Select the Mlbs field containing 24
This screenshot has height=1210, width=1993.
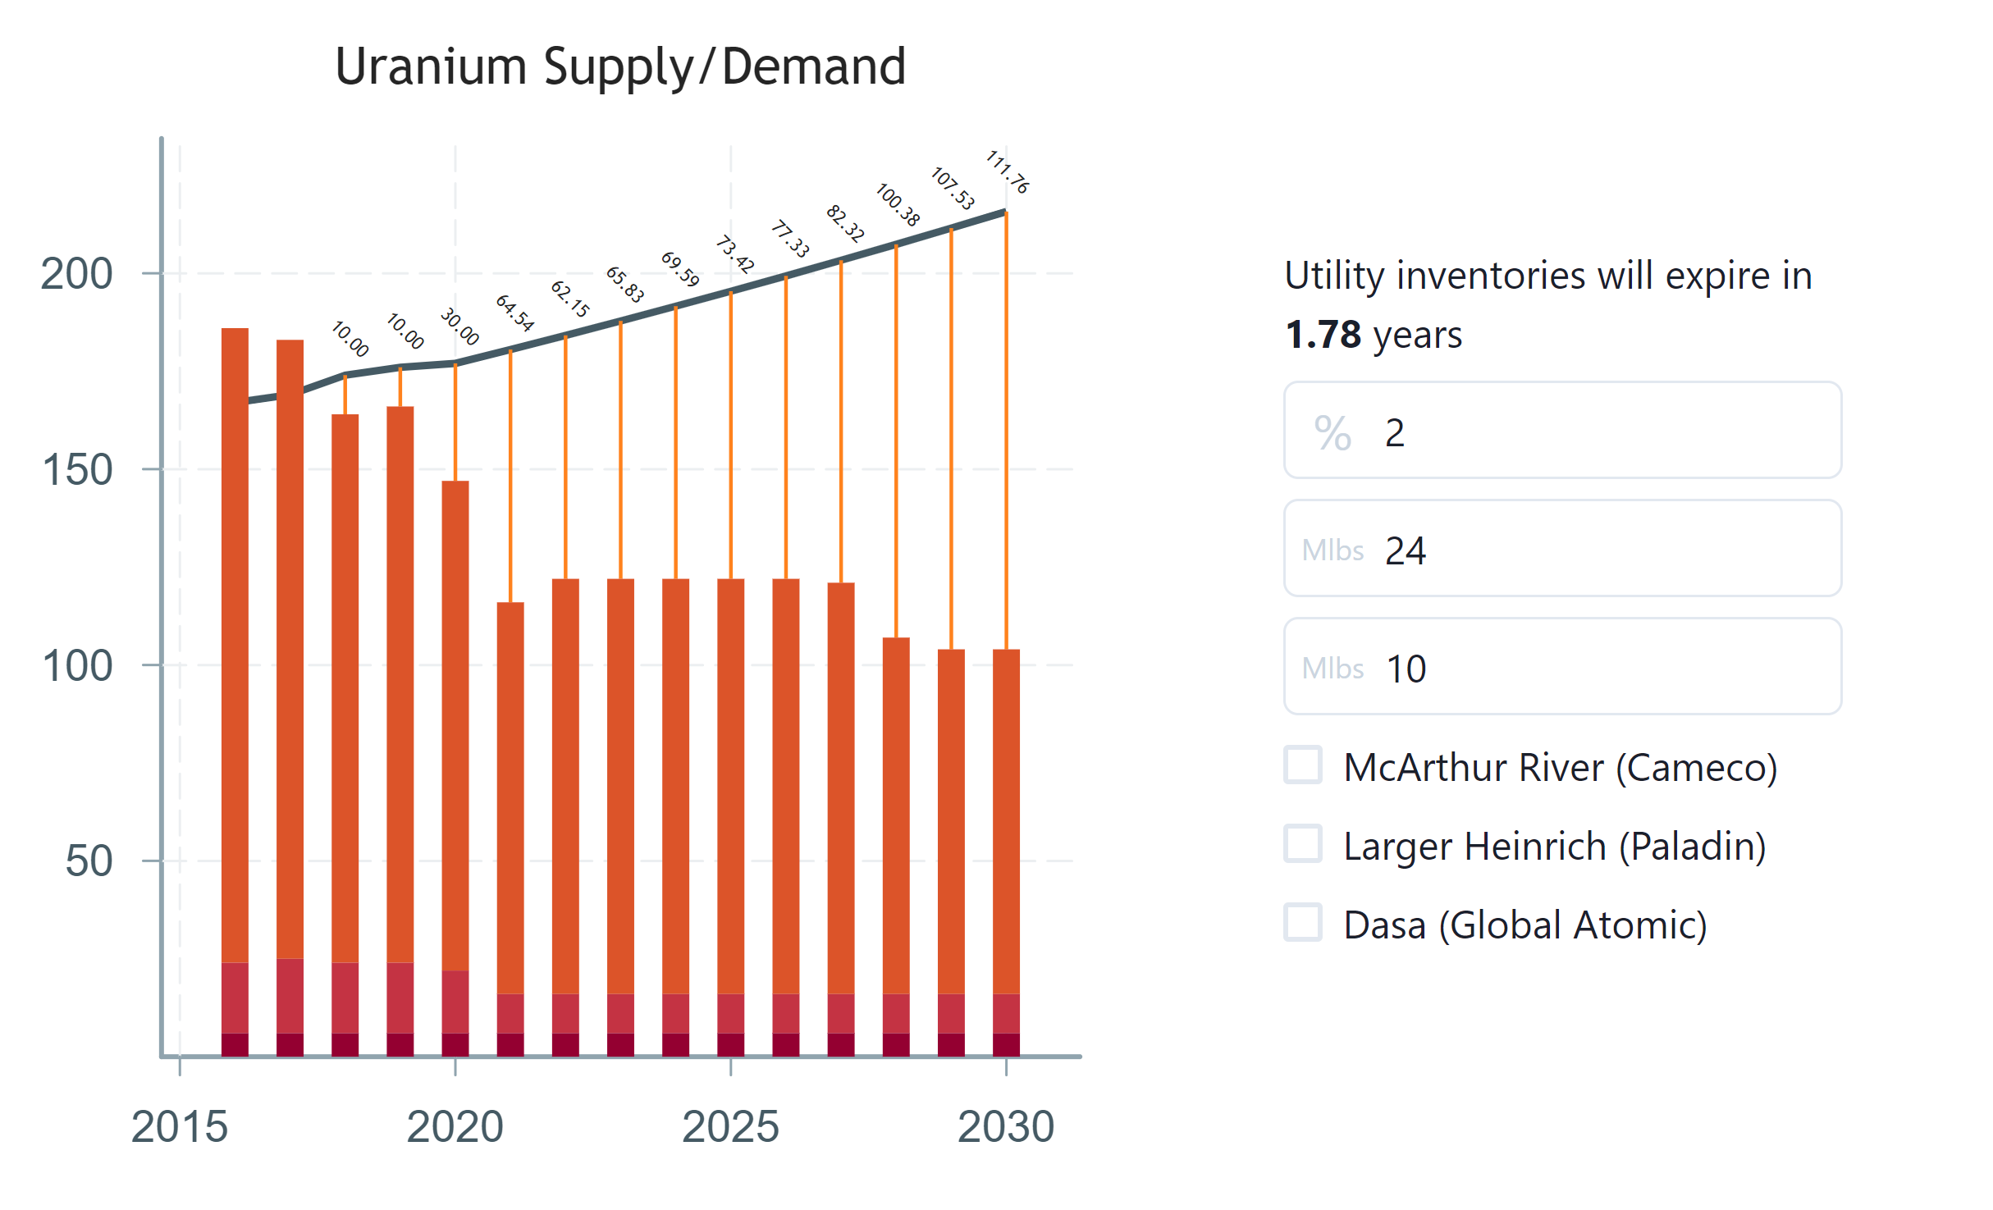1562,548
